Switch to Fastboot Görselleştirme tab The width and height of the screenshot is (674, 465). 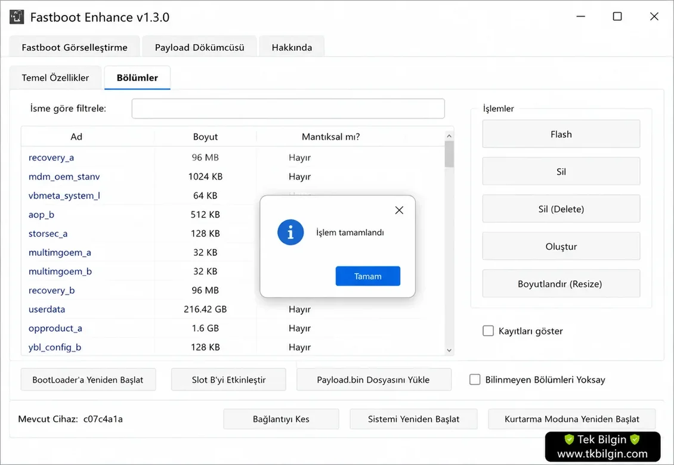(x=75, y=47)
